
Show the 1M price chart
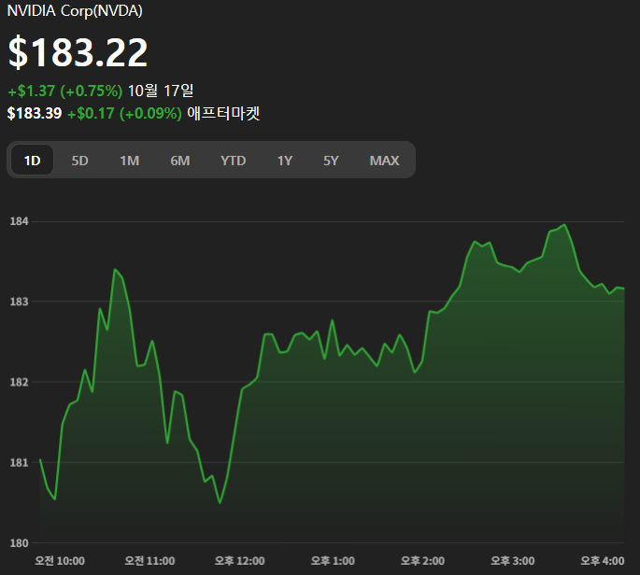point(130,161)
